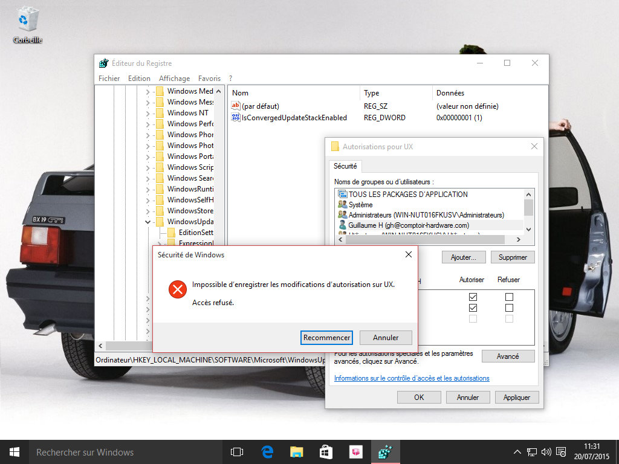Expand the Windows NT tree node

[x=148, y=113]
